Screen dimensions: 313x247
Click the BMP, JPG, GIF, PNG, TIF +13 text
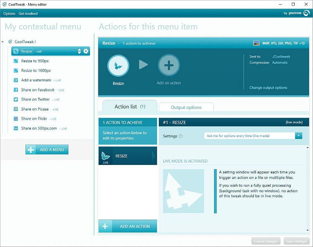point(283,43)
